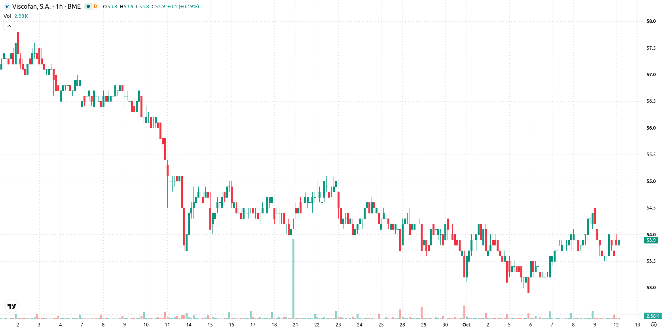Click the volume label 2.38K on axis
664x330 pixels.
pyautogui.click(x=653, y=316)
